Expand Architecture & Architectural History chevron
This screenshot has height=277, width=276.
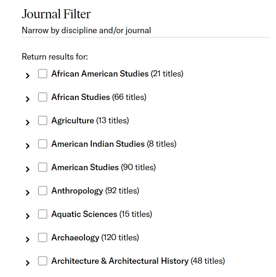(x=28, y=263)
